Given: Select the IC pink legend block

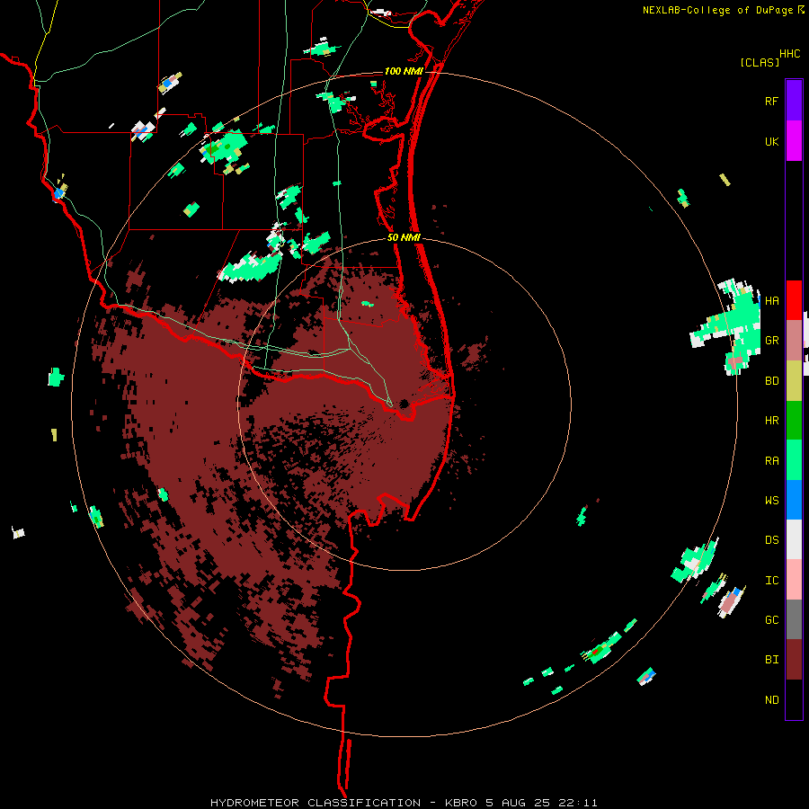Looking at the screenshot, I should pos(794,580).
